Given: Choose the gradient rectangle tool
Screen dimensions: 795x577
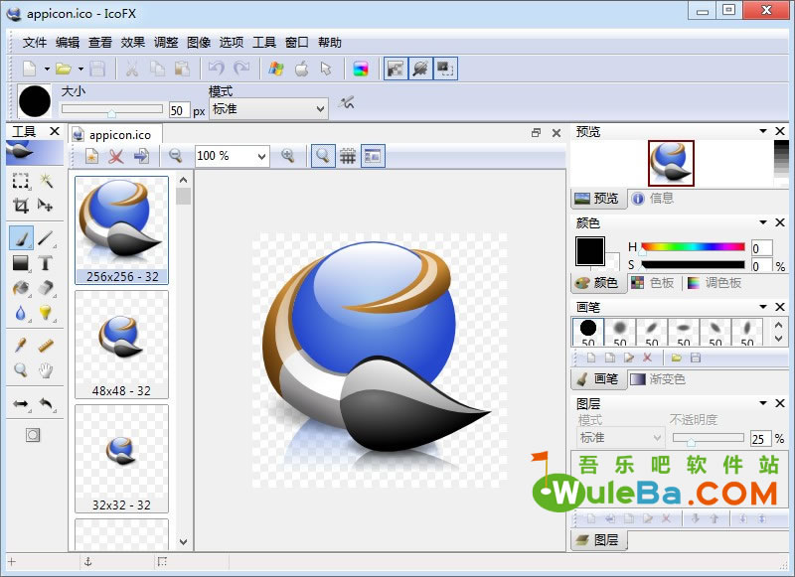Looking at the screenshot, I should point(20,263).
